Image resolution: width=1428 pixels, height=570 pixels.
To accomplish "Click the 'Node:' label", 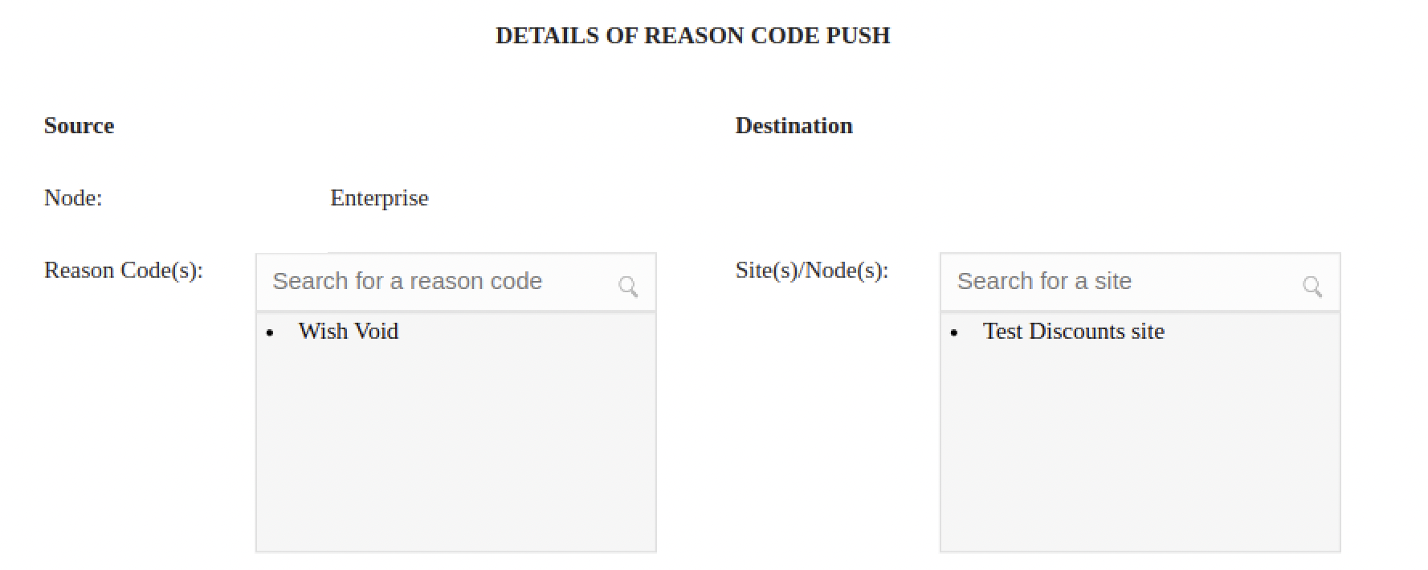I will click(73, 198).
